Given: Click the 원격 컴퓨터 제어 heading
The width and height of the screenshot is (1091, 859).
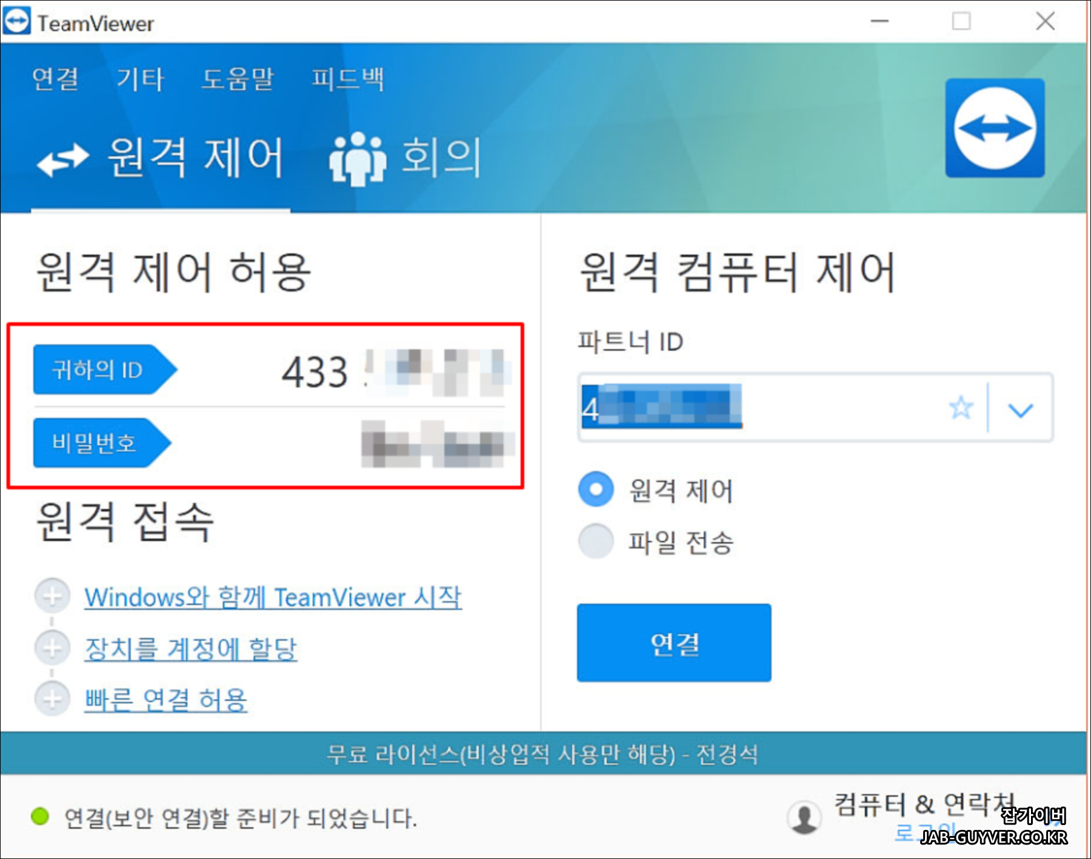Looking at the screenshot, I should tap(738, 272).
